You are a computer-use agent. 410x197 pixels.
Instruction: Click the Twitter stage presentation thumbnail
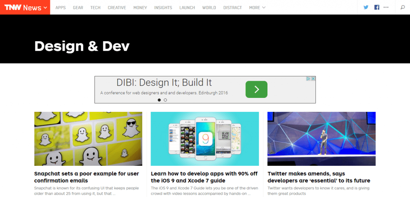[x=322, y=139]
